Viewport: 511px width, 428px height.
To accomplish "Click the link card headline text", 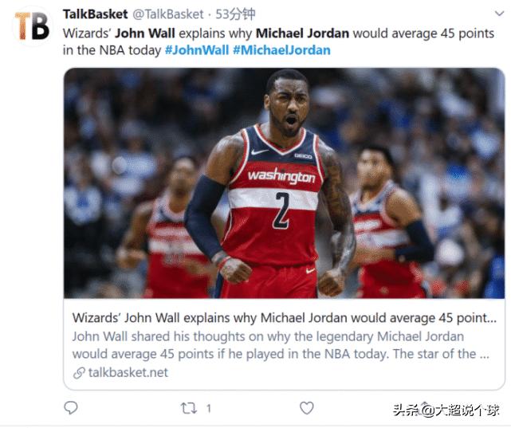I will [x=284, y=317].
